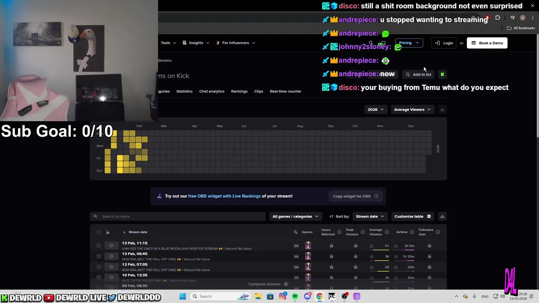Click Airtime value 1h 35m
Viewport: 539px width, 303px height.
(408, 256)
